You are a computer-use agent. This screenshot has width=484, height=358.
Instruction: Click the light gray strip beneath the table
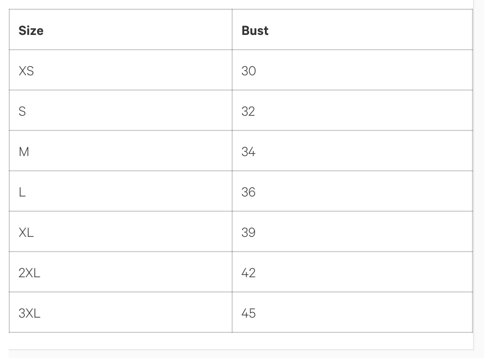click(240, 354)
